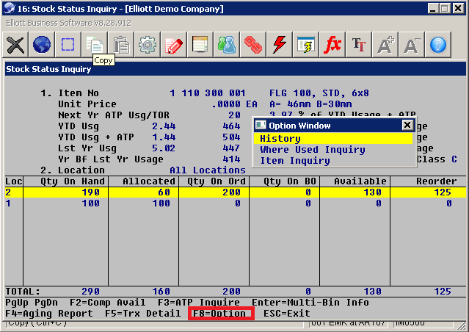The image size is (469, 332).
Task: Click F5=Trx Detail function label
Action: [142, 314]
